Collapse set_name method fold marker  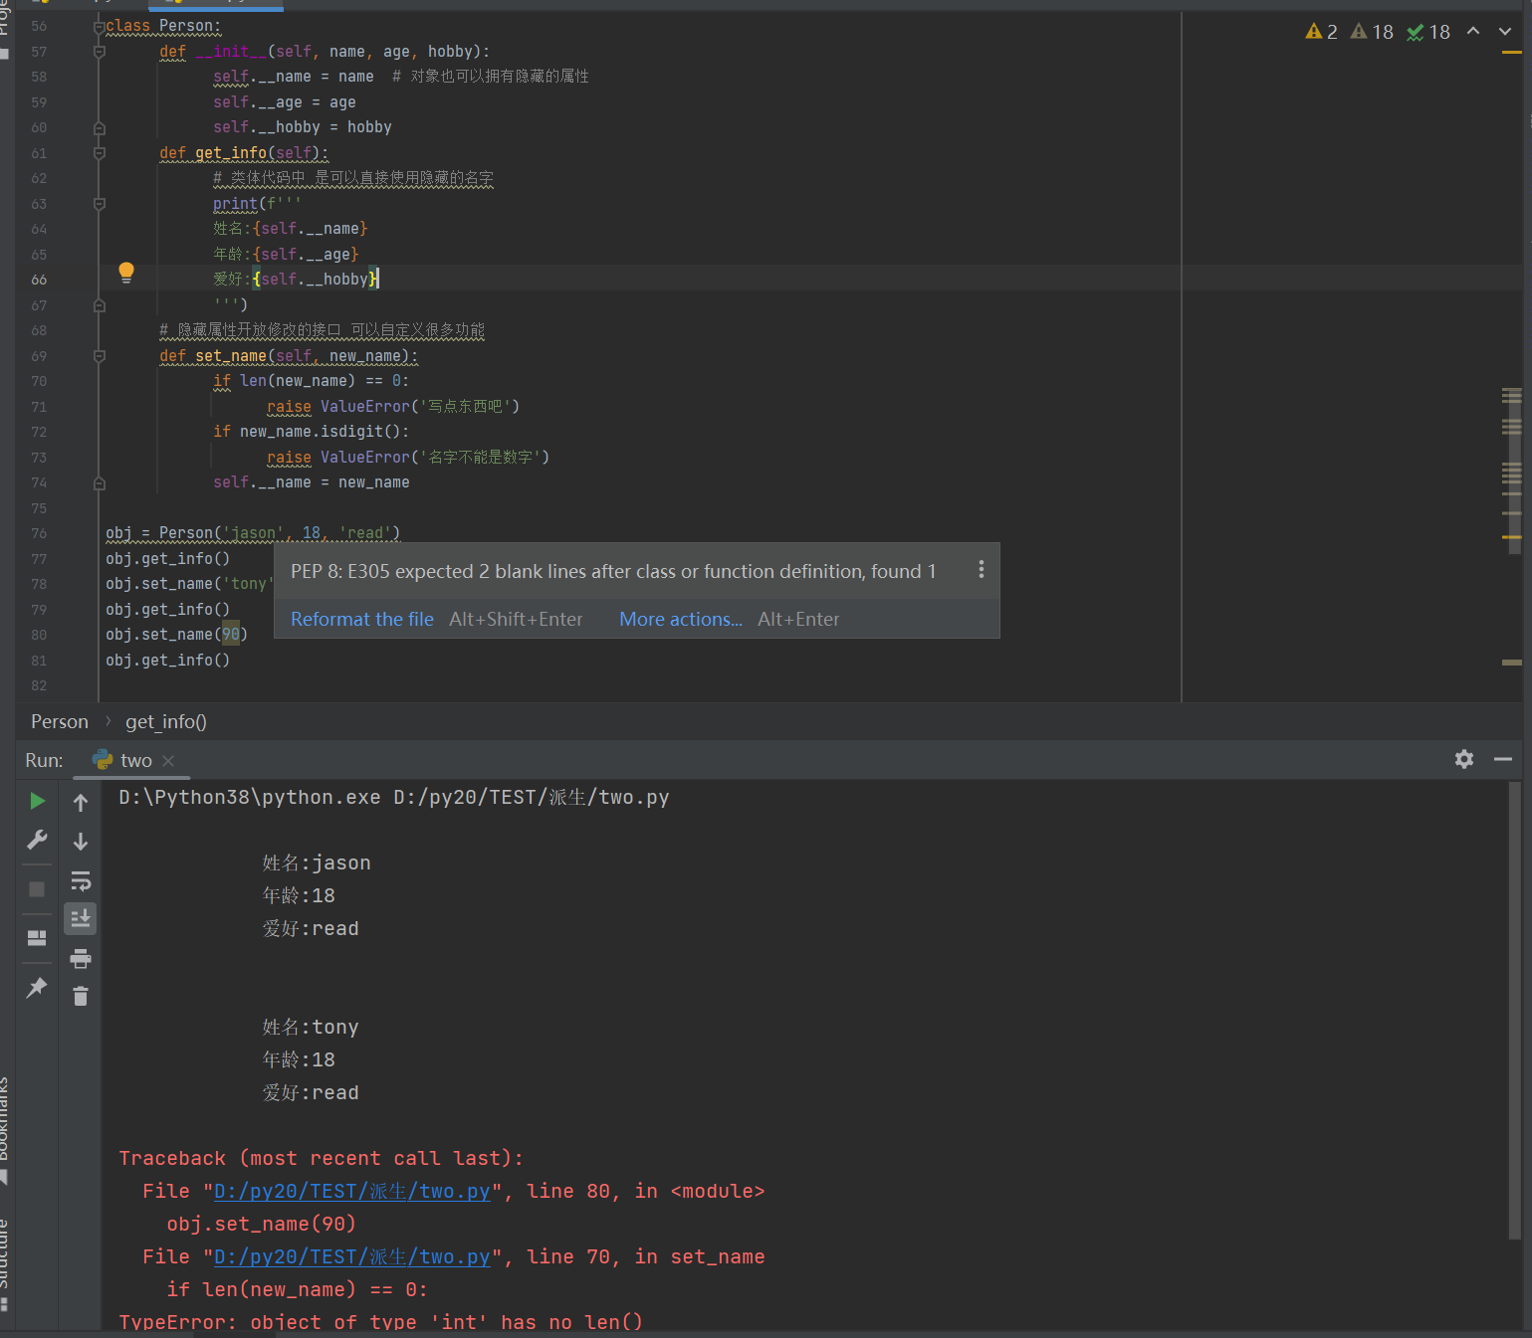click(100, 356)
